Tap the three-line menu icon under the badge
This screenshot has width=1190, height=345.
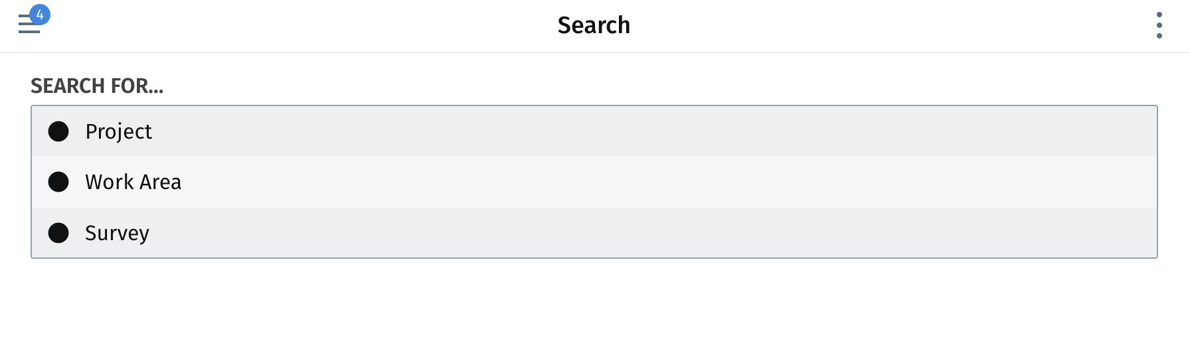[x=29, y=25]
